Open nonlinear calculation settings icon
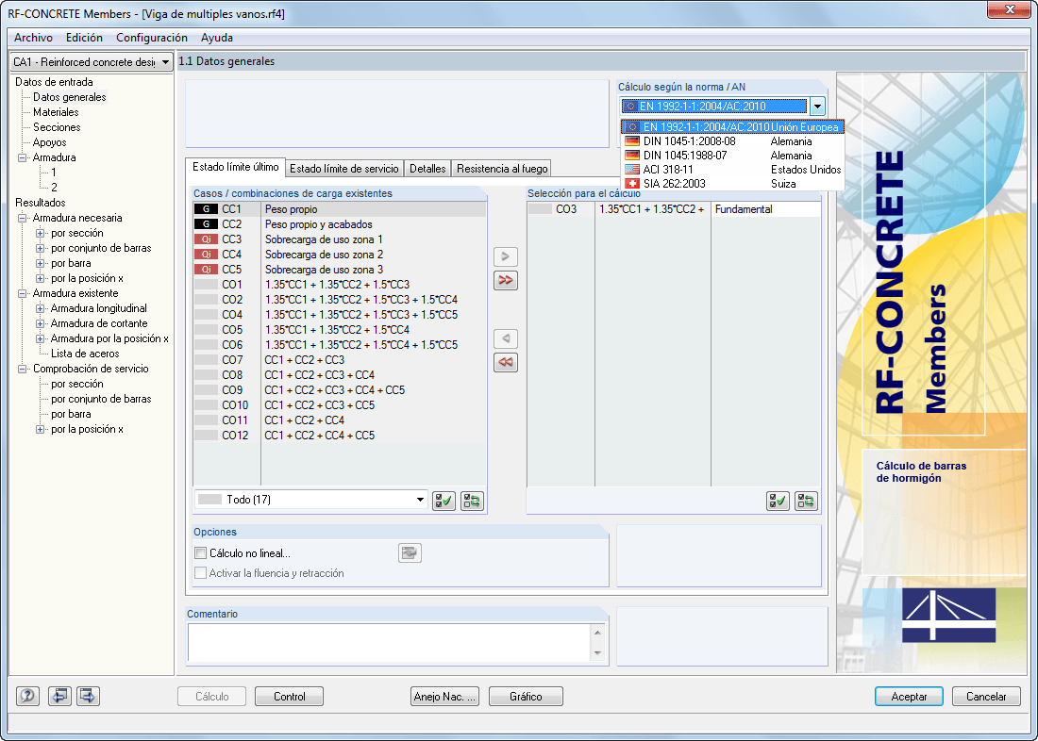The height and width of the screenshot is (741, 1038). tap(410, 553)
